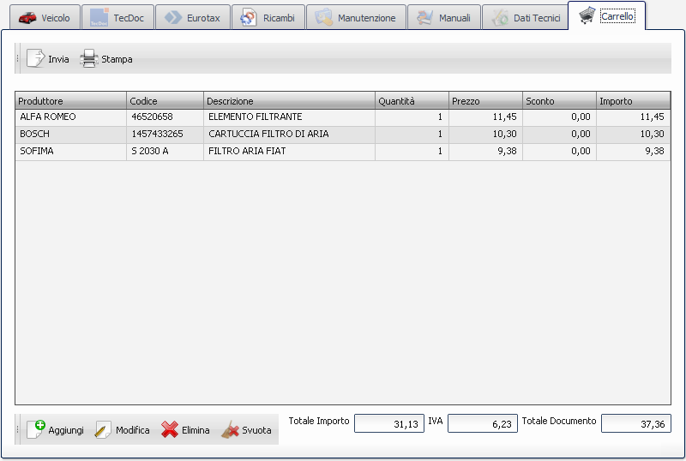Image resolution: width=686 pixels, height=461 pixels.
Task: Click the 11,45 Prezzo cell
Action: (485, 117)
